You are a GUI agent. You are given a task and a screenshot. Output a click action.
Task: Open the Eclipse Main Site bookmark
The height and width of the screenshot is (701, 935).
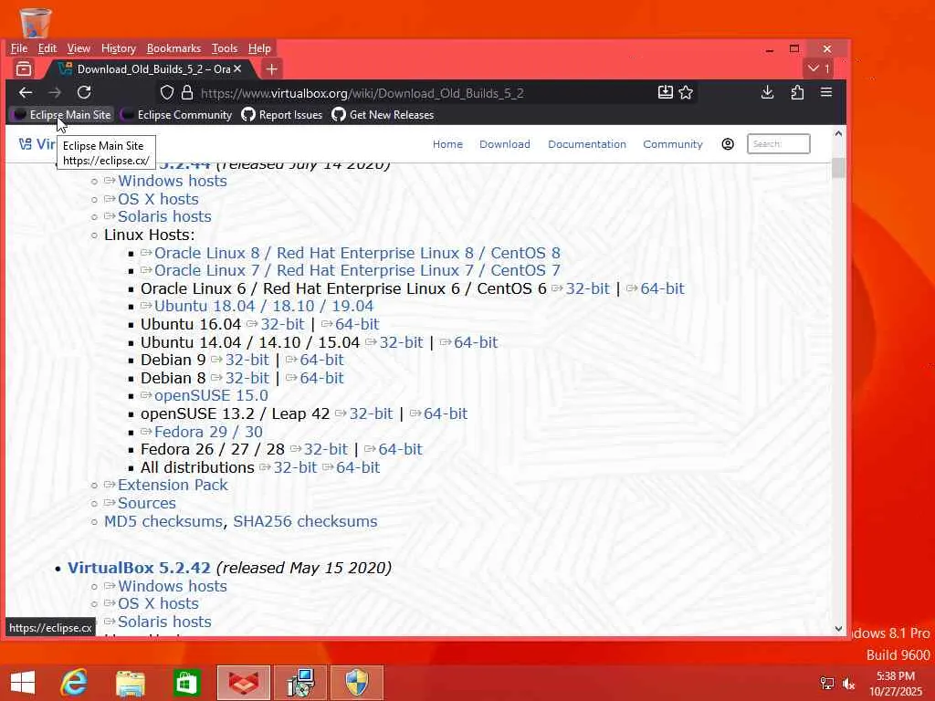[x=62, y=114]
